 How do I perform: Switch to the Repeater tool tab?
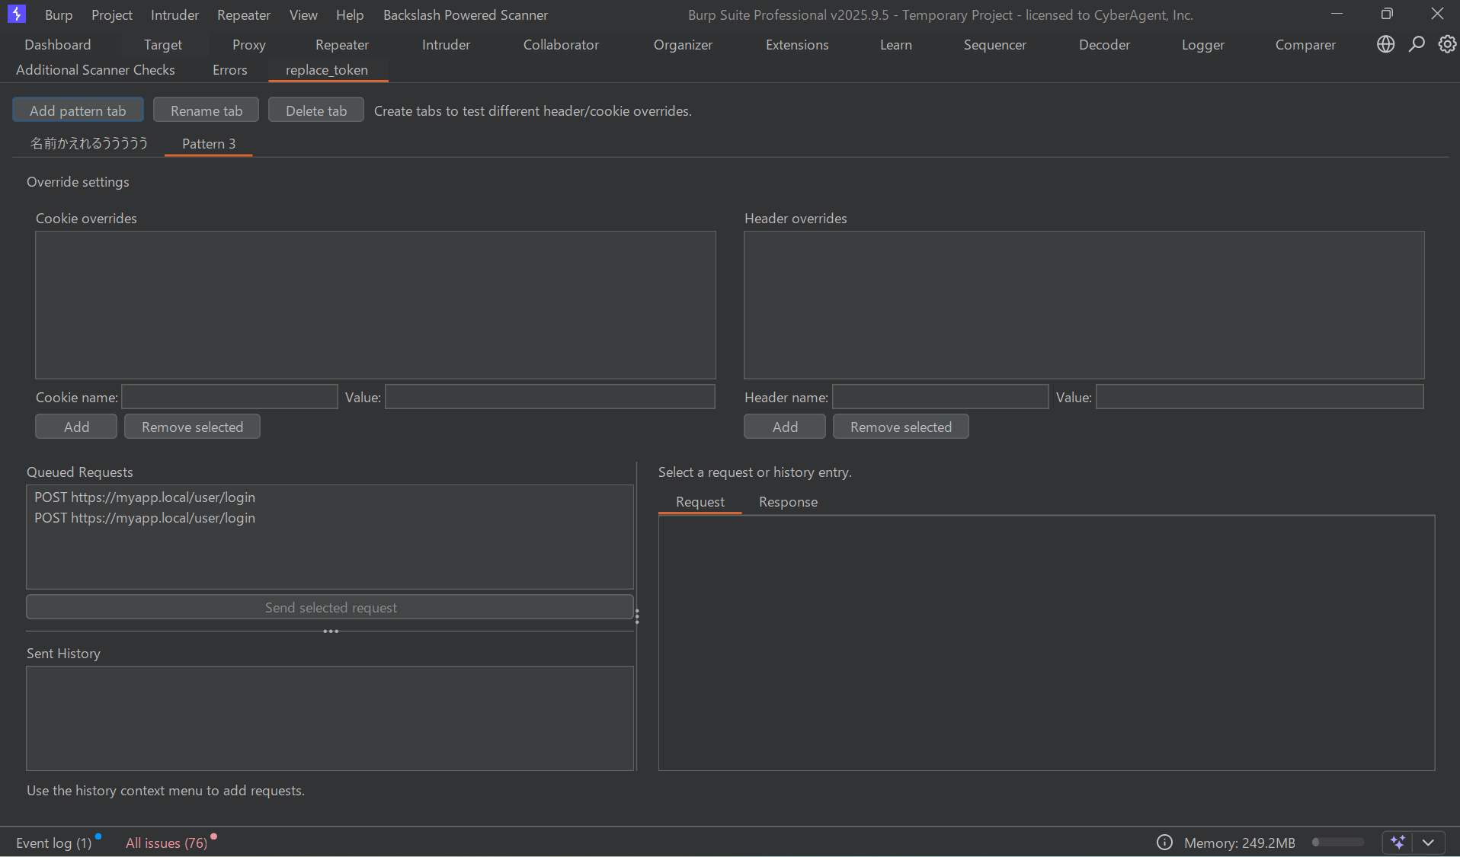(x=342, y=44)
